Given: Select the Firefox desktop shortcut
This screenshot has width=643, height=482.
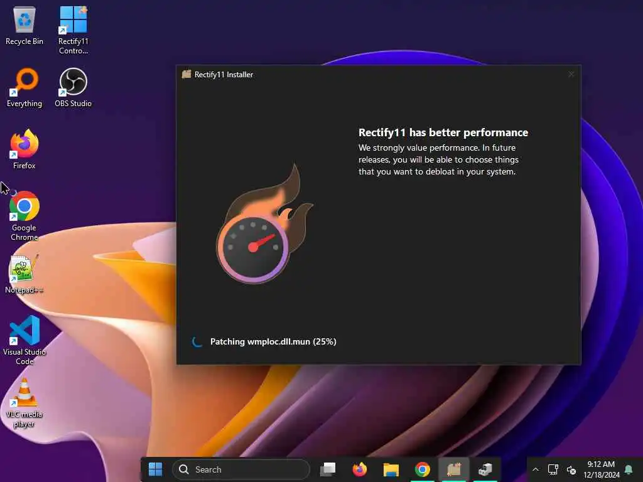Looking at the screenshot, I should click(x=24, y=149).
